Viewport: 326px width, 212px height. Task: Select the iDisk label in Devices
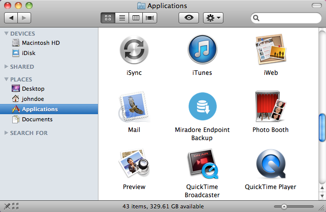coord(29,53)
